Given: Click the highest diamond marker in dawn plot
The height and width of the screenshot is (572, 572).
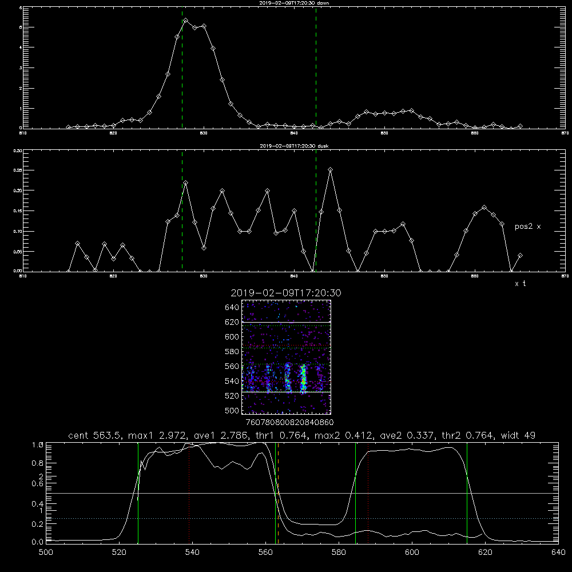Looking at the screenshot, I should click(186, 21).
